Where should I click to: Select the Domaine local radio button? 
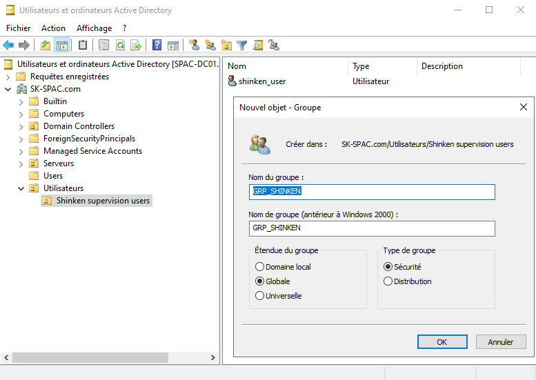pyautogui.click(x=259, y=267)
